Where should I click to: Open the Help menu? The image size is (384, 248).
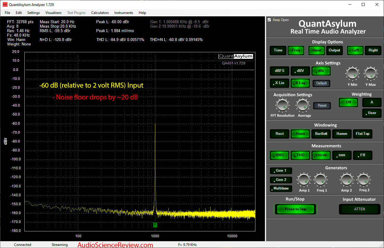[142, 13]
